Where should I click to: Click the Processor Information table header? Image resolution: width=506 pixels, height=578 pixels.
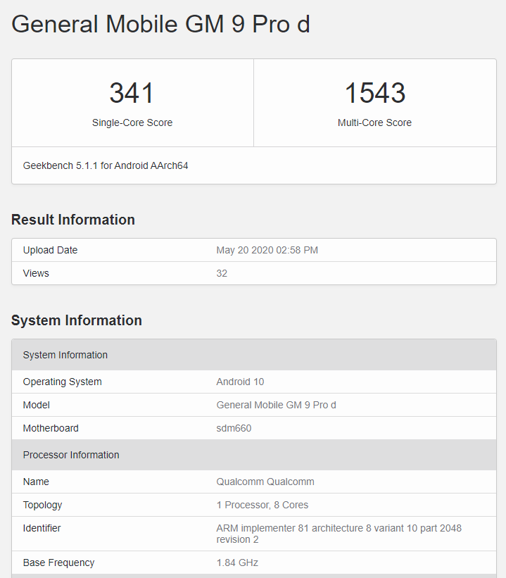(x=254, y=455)
